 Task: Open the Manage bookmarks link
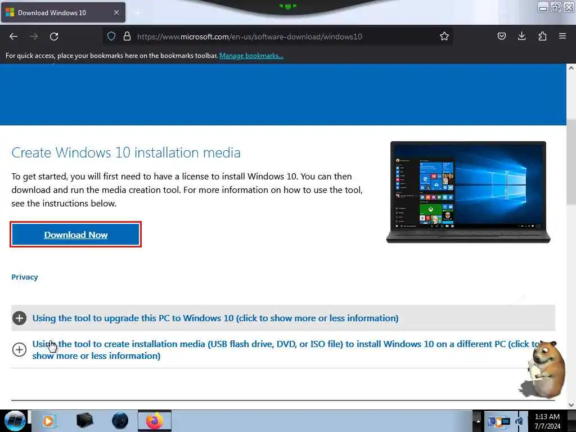pos(251,56)
